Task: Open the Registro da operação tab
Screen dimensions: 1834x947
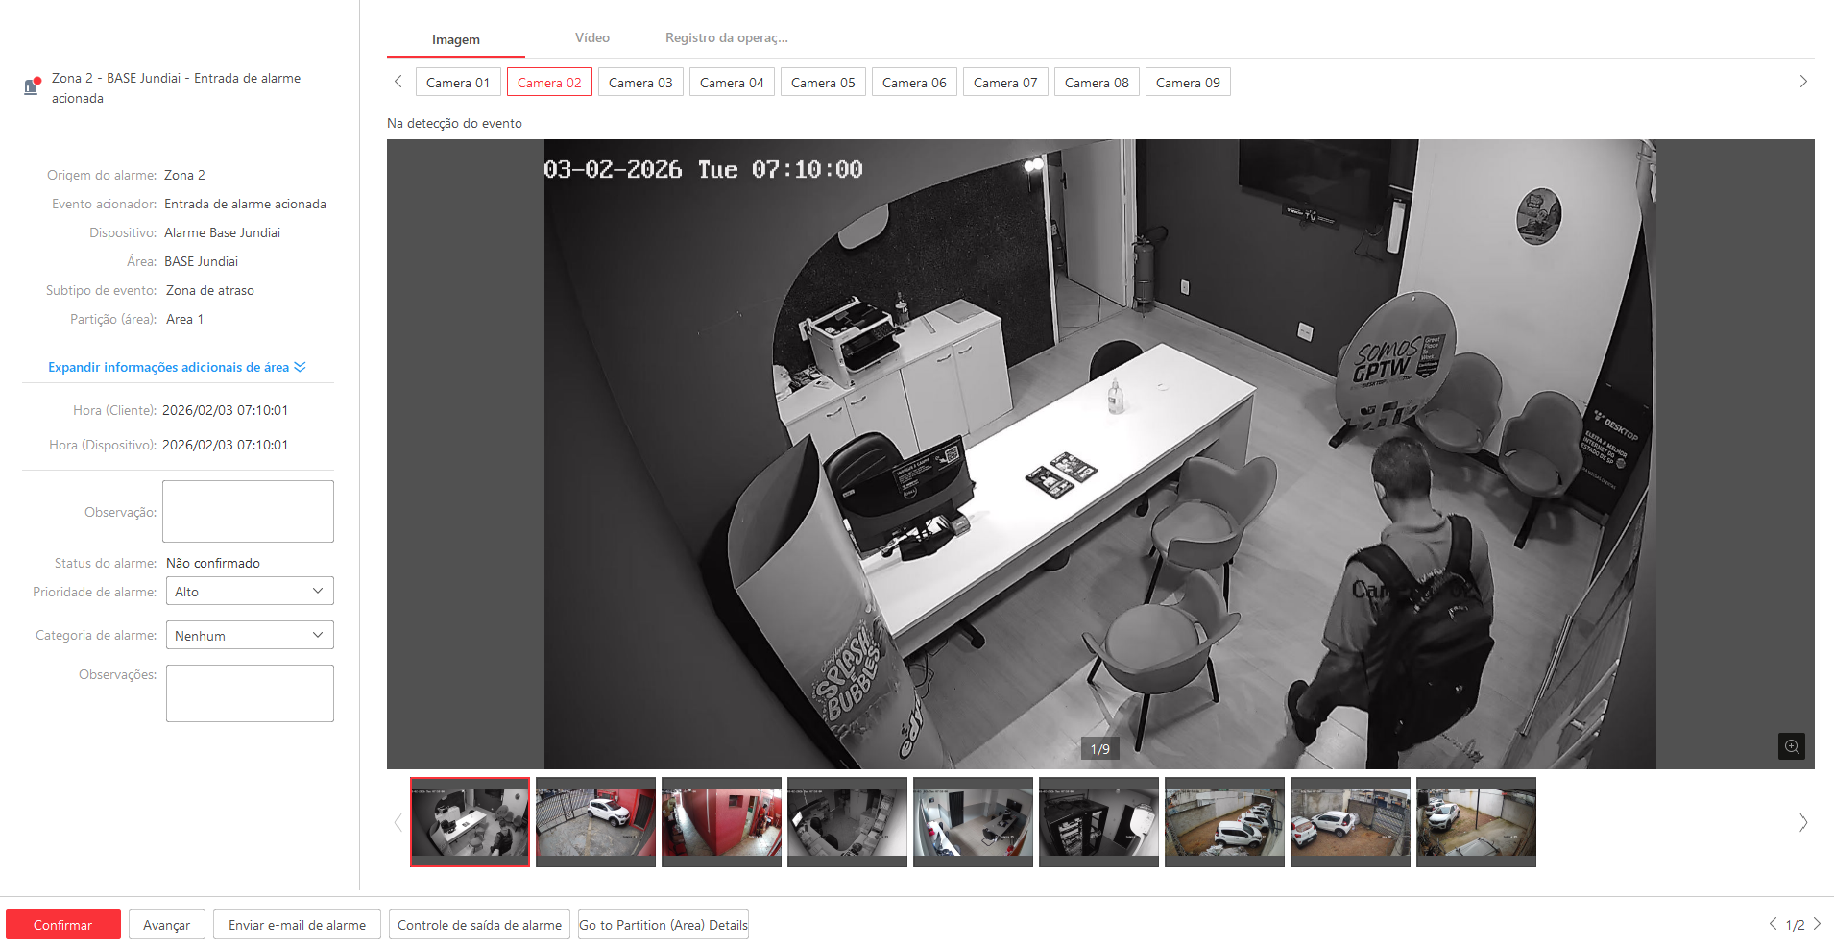Action: pyautogui.click(x=726, y=38)
